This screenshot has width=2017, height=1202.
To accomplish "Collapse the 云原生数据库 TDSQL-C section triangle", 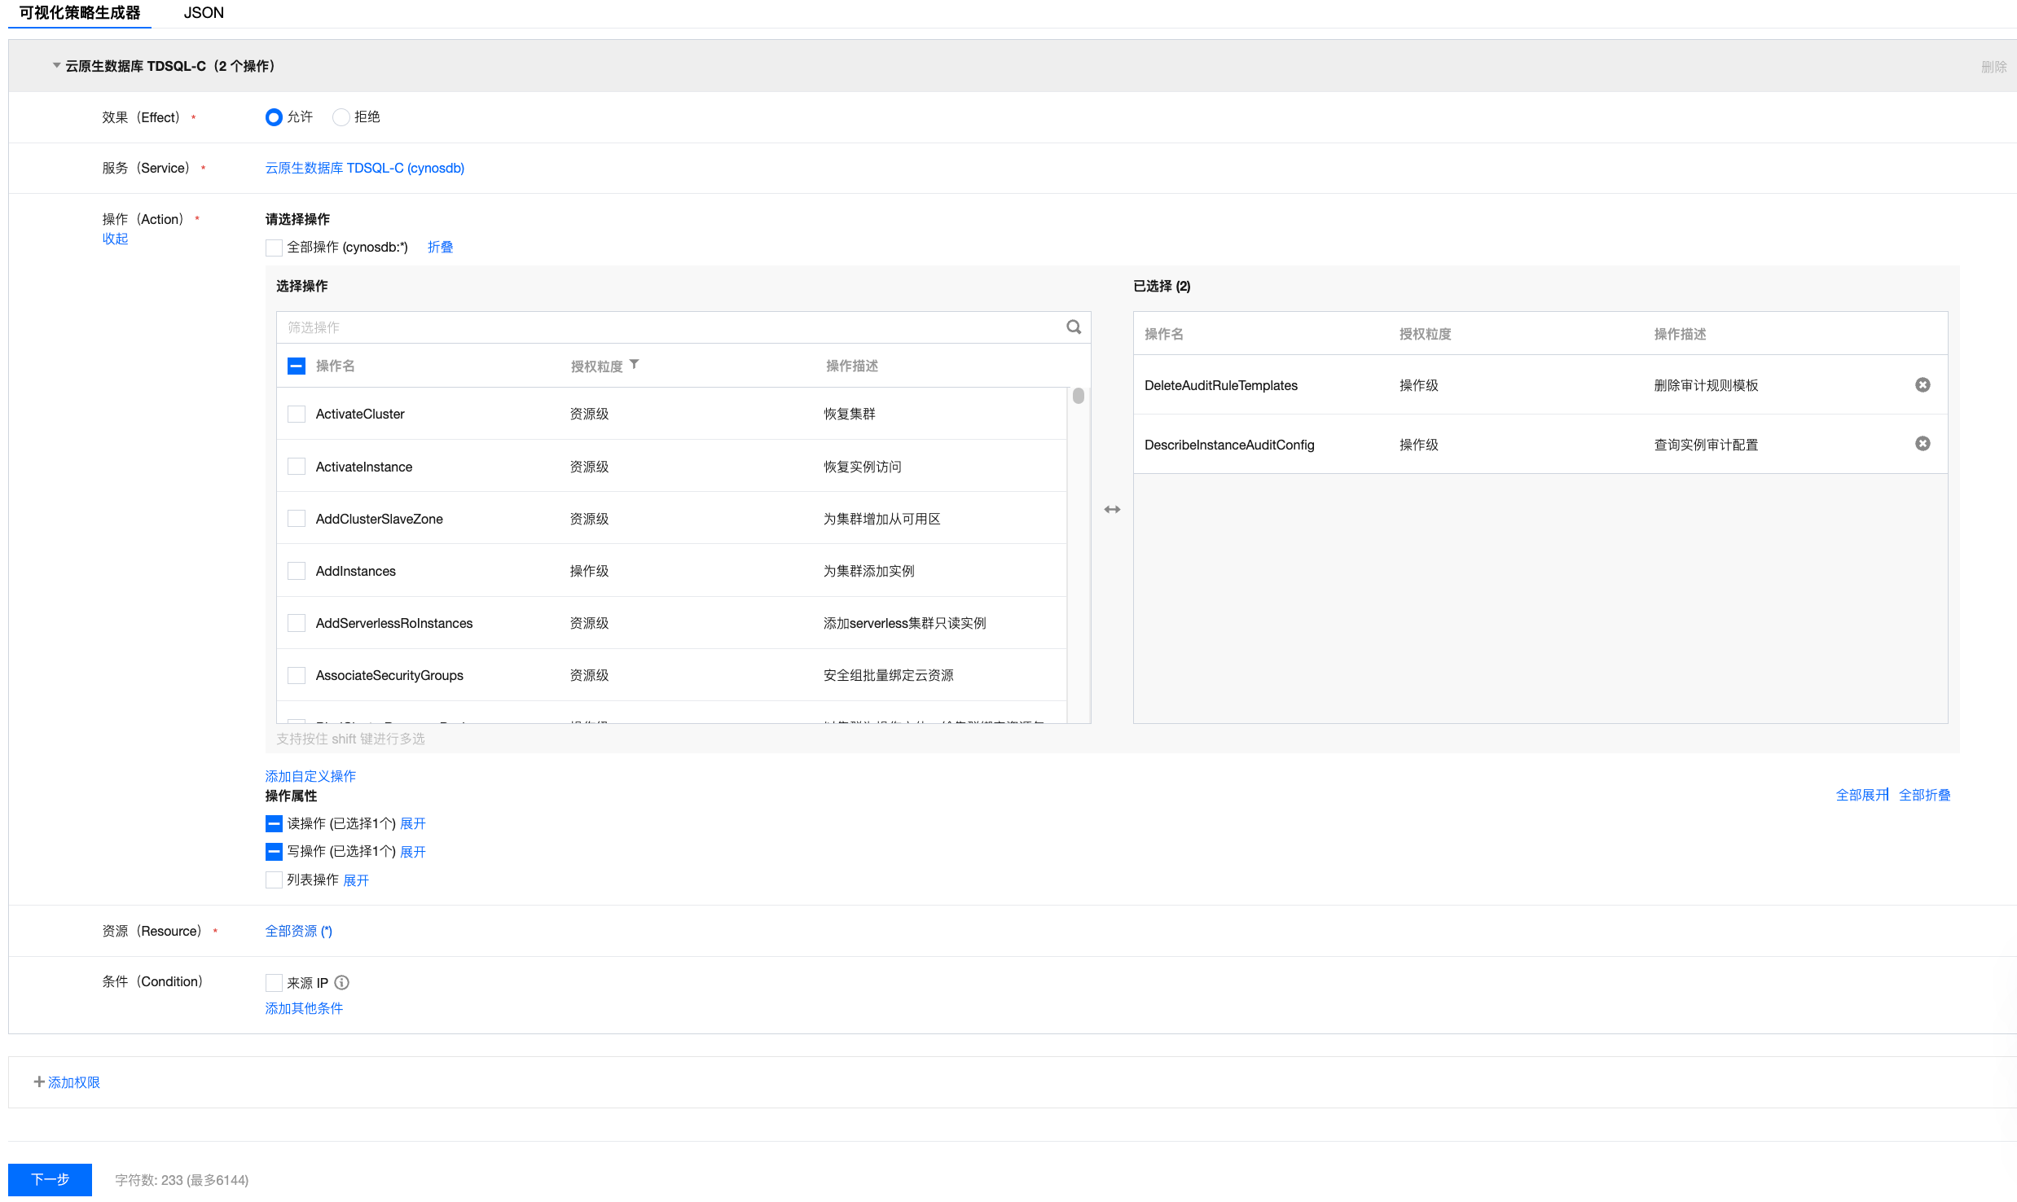I will [x=56, y=65].
